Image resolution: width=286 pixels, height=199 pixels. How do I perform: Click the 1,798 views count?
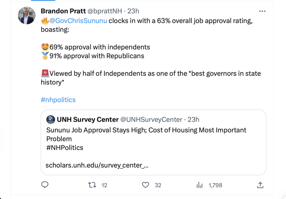215,185
